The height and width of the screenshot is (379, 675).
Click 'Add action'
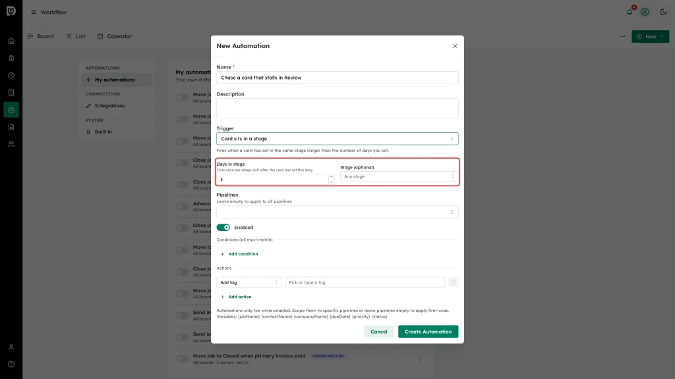coord(236,297)
